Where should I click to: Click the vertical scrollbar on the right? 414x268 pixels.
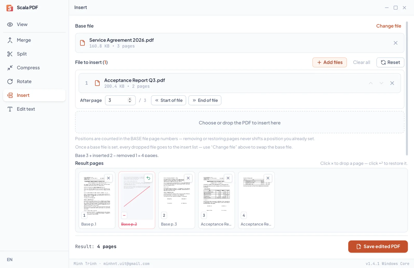[x=406, y=88]
